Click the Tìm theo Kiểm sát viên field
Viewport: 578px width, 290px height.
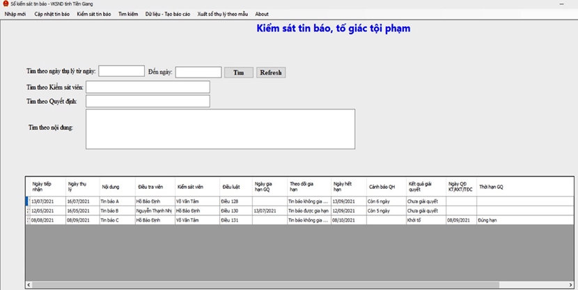[x=148, y=86]
